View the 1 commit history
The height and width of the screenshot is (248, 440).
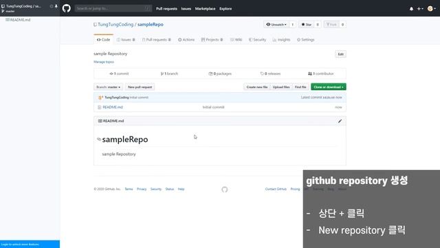click(x=119, y=74)
